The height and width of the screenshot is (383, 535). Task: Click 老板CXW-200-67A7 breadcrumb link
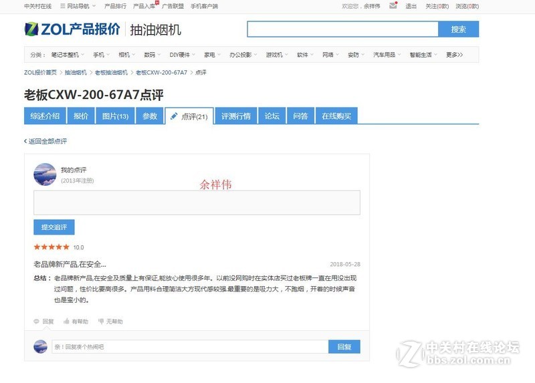[161, 72]
